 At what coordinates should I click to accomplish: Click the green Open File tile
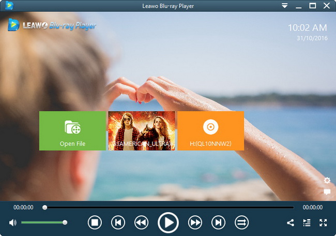(x=72, y=131)
